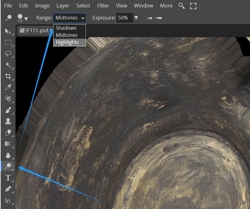Select the Rectangle Select tool

click(x=8, y=42)
